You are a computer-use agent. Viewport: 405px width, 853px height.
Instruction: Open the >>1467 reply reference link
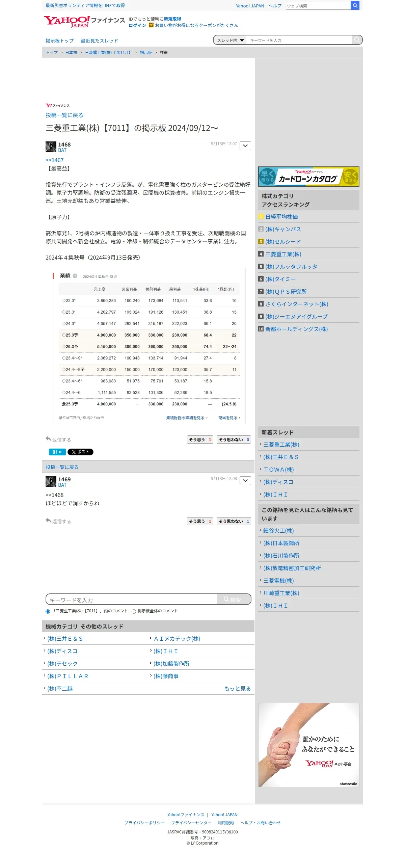click(54, 160)
